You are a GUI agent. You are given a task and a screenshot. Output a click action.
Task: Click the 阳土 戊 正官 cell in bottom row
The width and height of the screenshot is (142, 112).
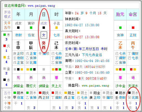click(x=69, y=95)
